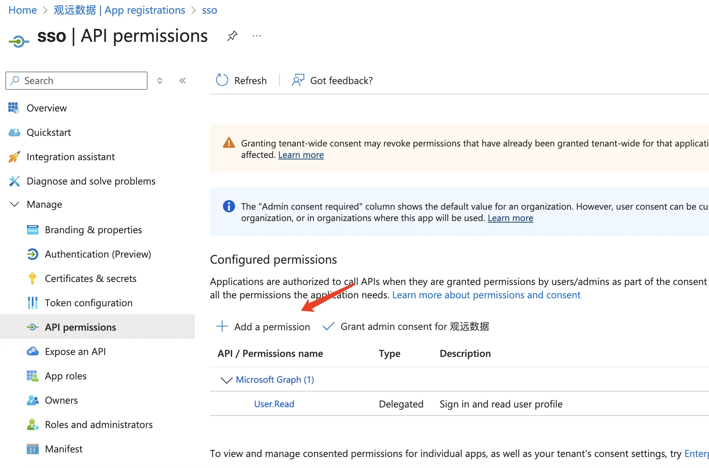Click the plus icon to add a permission
Viewport: 709px width, 468px height.
click(x=222, y=326)
